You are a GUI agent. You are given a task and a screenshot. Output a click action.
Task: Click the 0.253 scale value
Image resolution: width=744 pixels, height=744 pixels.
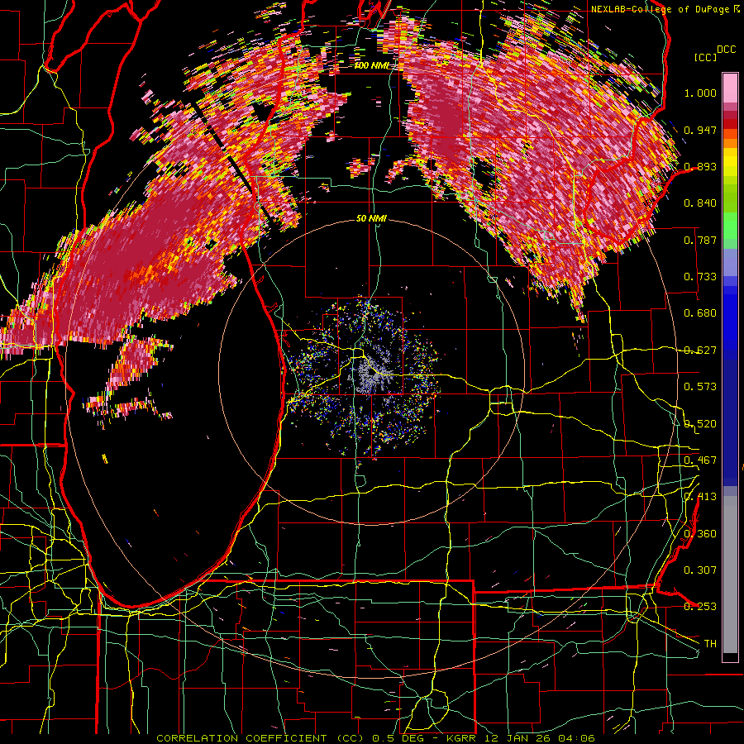click(700, 607)
